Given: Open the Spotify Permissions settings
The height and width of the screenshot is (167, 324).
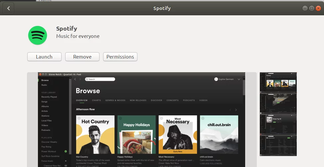Looking at the screenshot, I should 120,57.
